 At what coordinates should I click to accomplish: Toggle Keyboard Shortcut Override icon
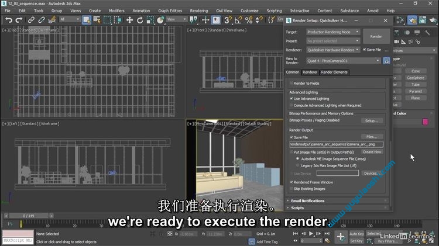click(x=216, y=20)
